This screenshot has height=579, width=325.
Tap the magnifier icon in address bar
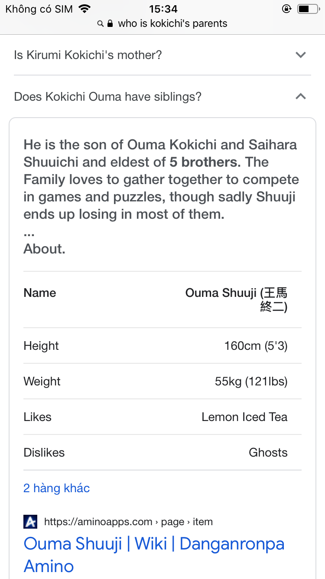point(101,23)
